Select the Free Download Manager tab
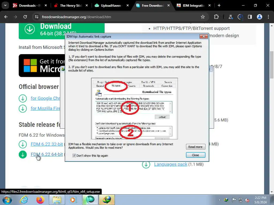This screenshot has width=274, height=205. click(152, 6)
